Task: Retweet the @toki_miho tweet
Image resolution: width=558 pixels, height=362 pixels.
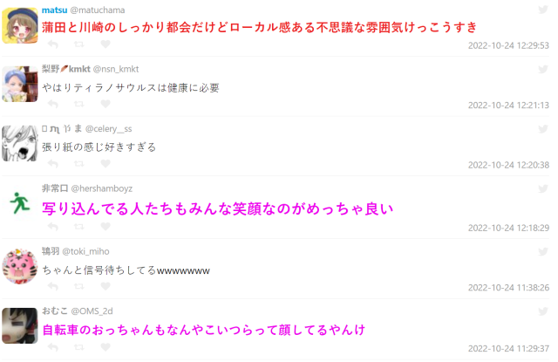Action: coord(79,286)
